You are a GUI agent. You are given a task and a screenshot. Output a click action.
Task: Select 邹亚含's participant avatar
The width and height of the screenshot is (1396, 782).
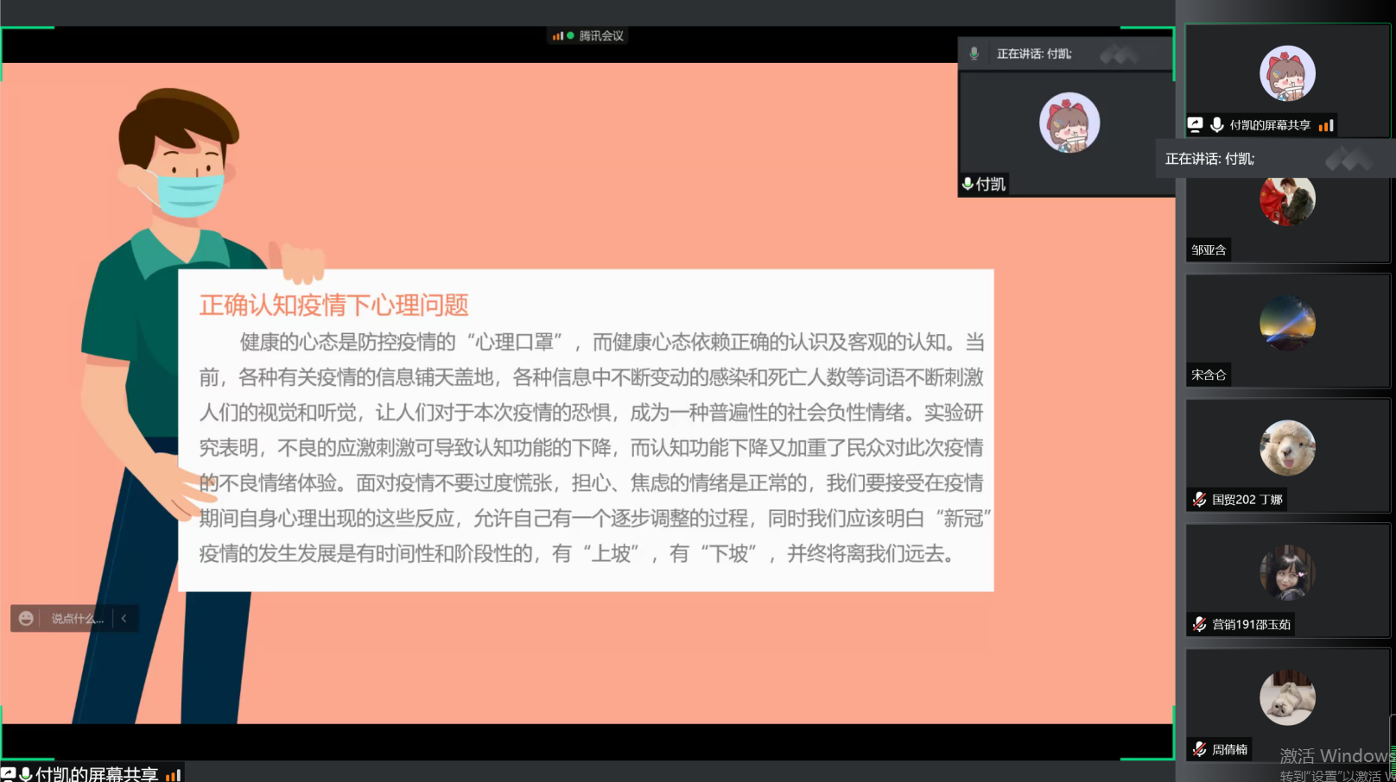click(1287, 200)
